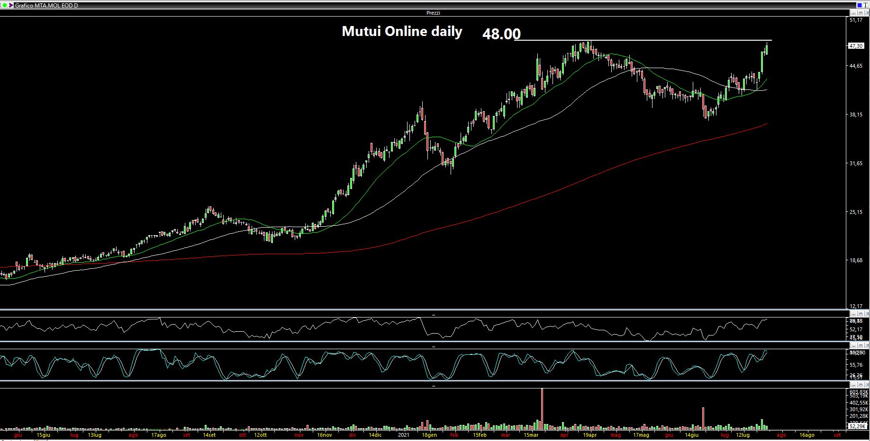Click the 52,17 level on the first oscillator scale
This screenshot has width=870, height=441.
(x=856, y=329)
